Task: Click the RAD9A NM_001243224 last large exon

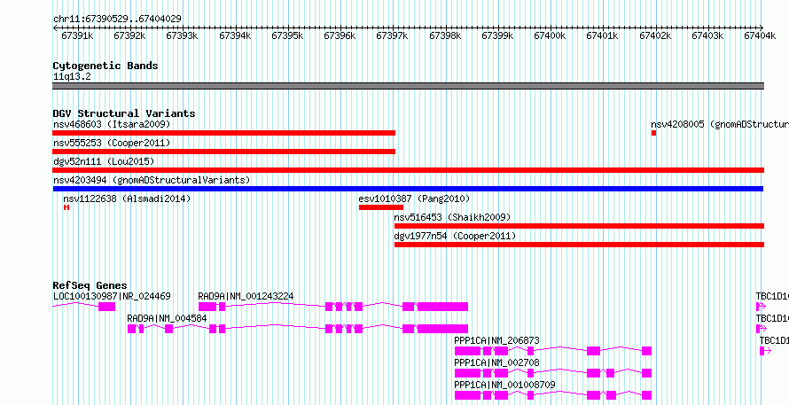Action: [x=442, y=307]
